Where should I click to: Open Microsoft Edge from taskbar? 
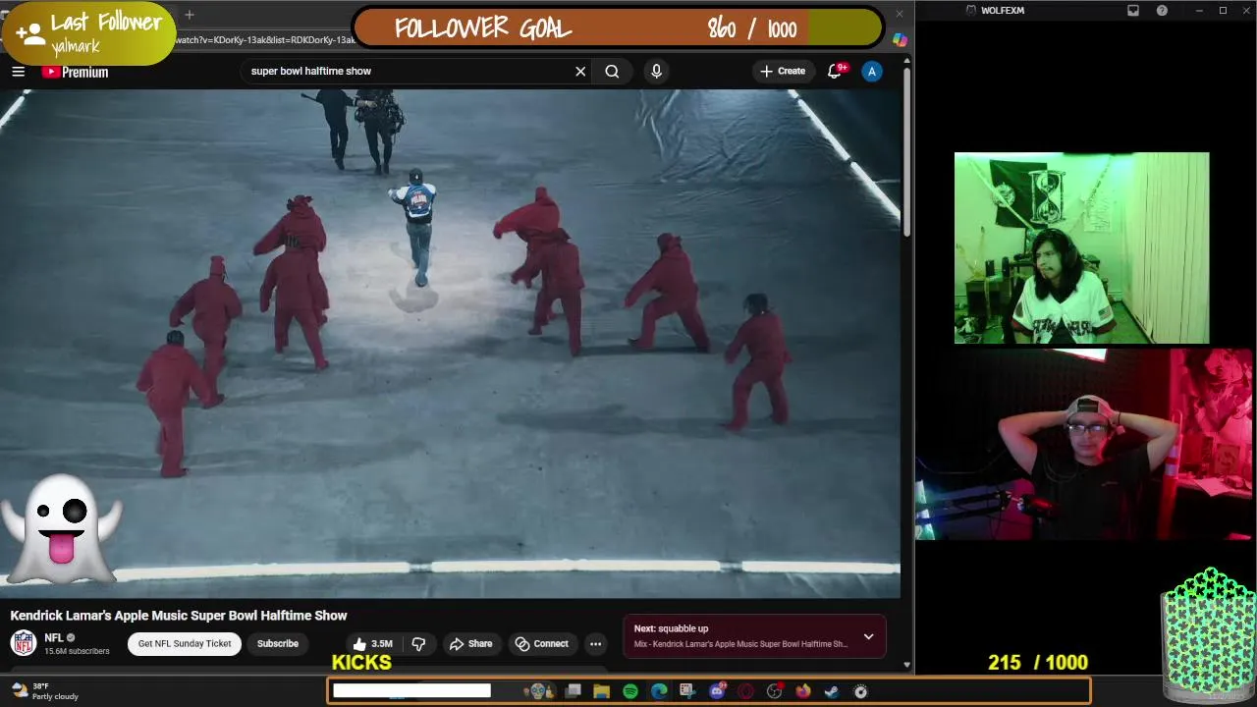tap(659, 691)
